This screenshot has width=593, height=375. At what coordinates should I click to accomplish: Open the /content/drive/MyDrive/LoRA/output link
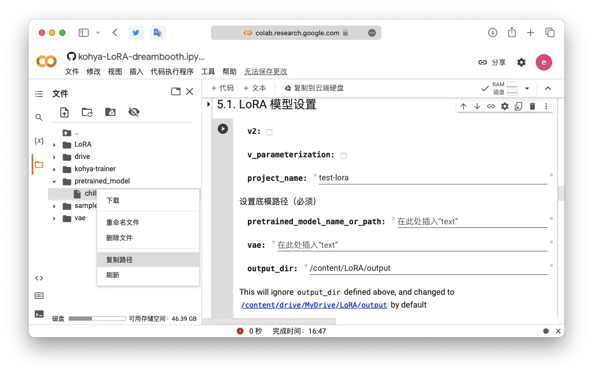tap(314, 305)
